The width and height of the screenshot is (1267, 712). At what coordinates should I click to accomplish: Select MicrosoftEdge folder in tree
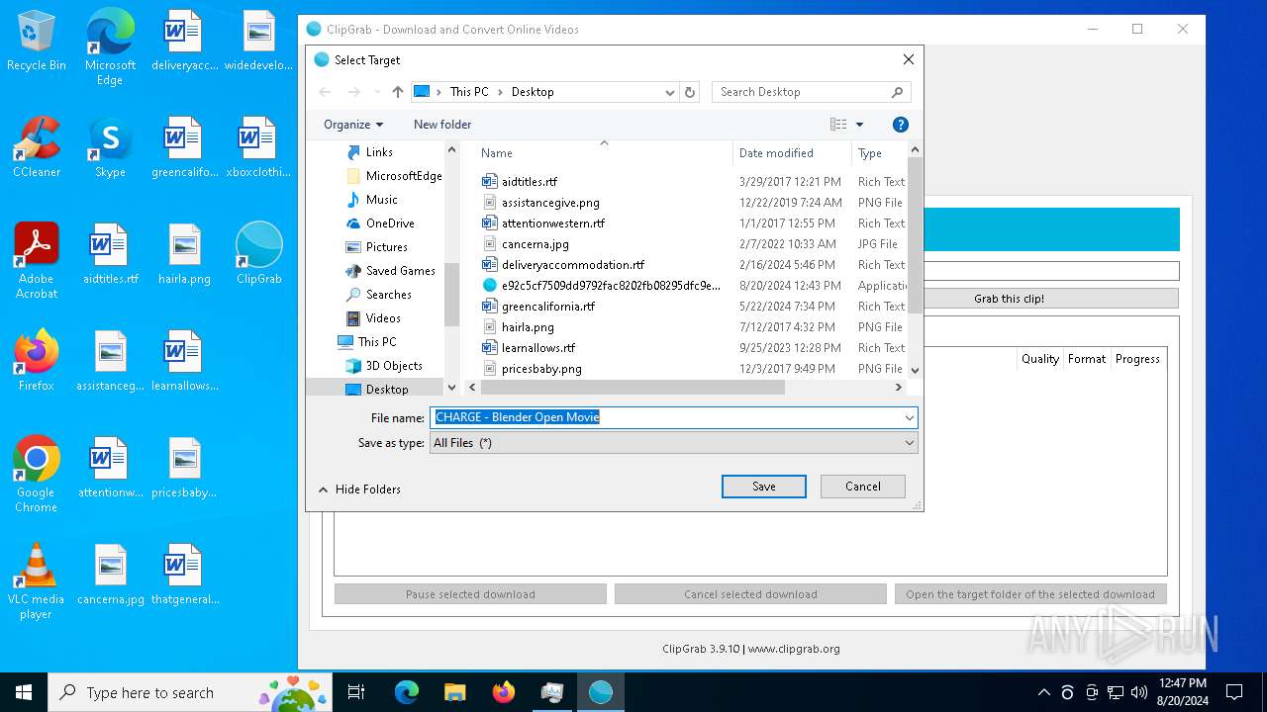403,176
